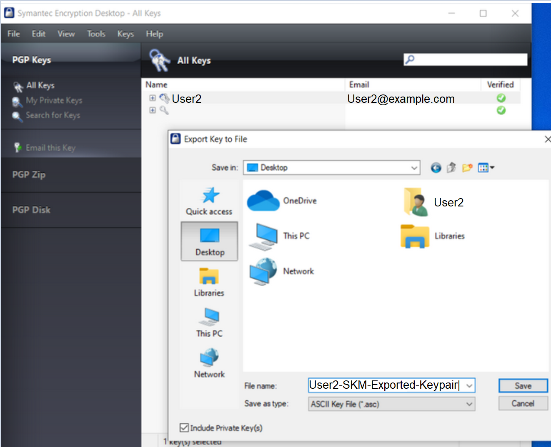The width and height of the screenshot is (551, 447).
Task: Open the File menu
Action: coord(14,34)
